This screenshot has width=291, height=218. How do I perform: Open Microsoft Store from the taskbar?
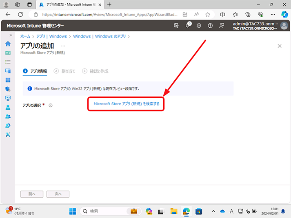(199, 211)
